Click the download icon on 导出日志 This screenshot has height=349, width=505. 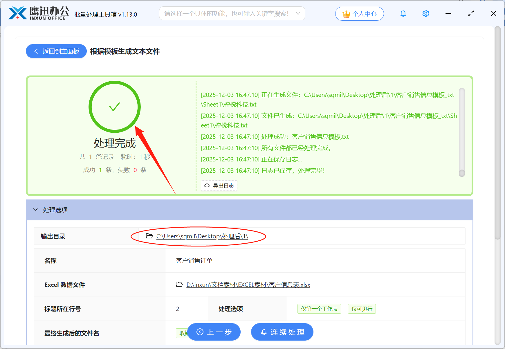coord(207,186)
